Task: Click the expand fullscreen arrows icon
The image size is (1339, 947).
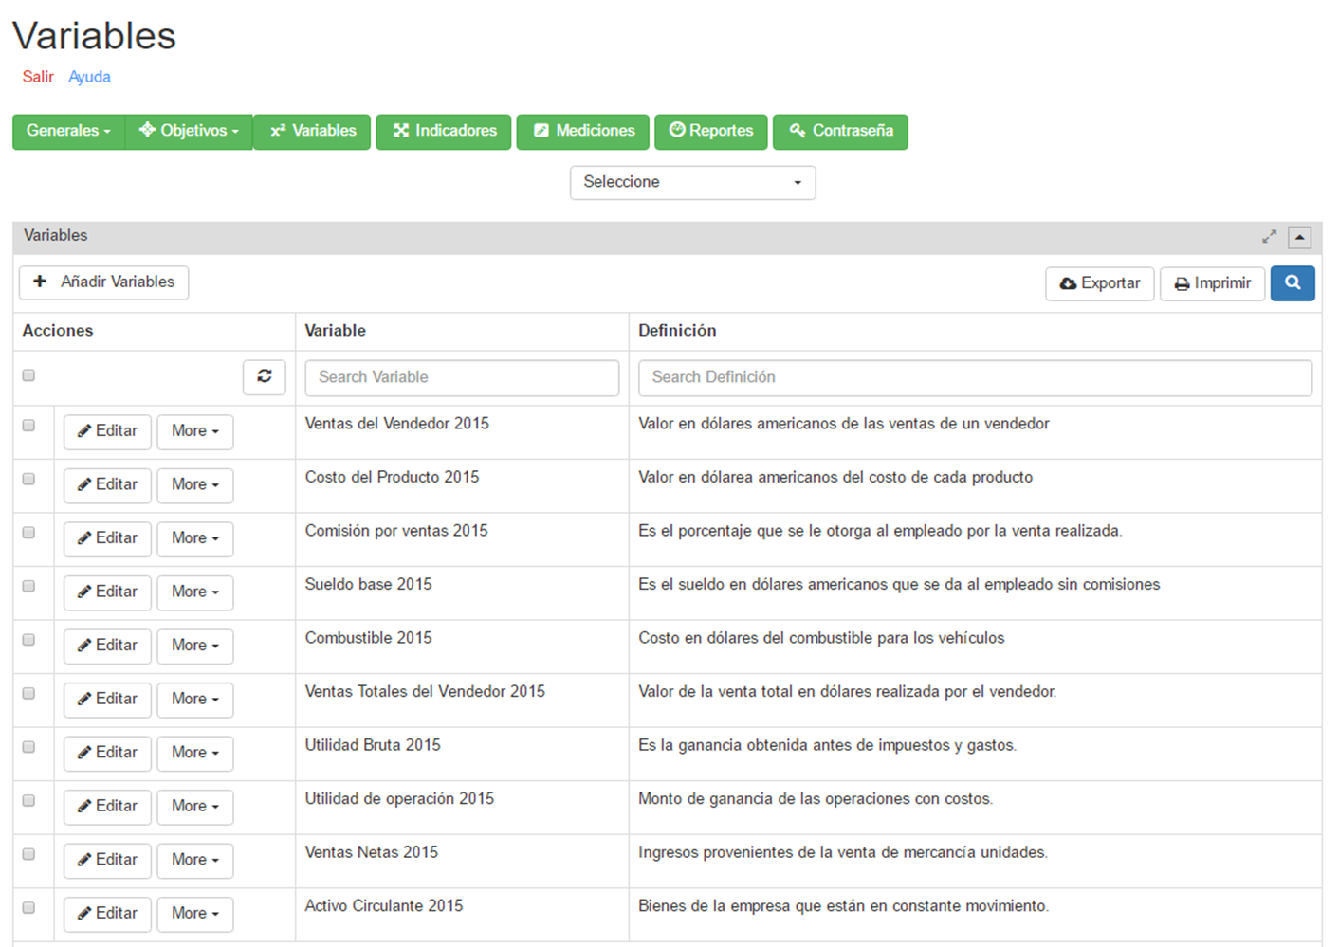Action: pos(1269,237)
